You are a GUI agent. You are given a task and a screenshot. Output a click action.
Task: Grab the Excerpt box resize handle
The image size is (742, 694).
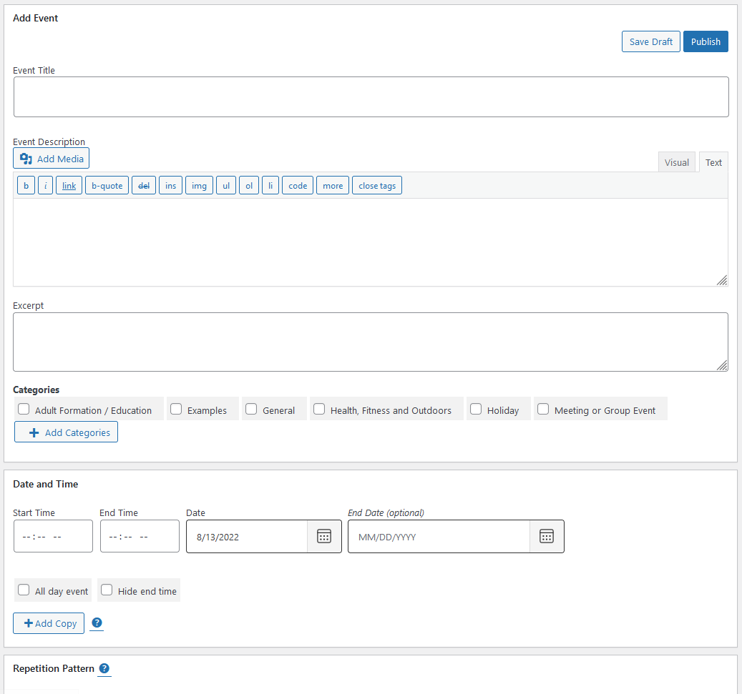pos(722,365)
